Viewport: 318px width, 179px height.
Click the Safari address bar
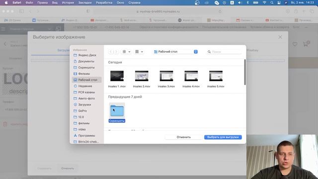click(158, 11)
